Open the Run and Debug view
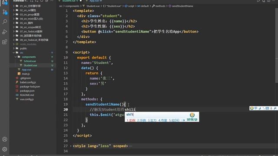Viewport: 278px width, 156px height. pos(5,32)
